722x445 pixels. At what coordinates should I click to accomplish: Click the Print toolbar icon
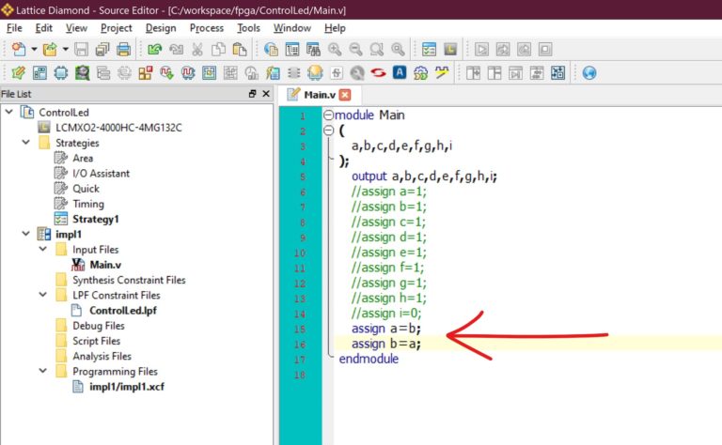coord(123,49)
